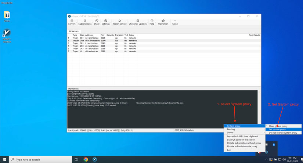The width and height of the screenshot is (303, 163).
Task: Pick Do not change system proxy
Action: click(x=283, y=133)
